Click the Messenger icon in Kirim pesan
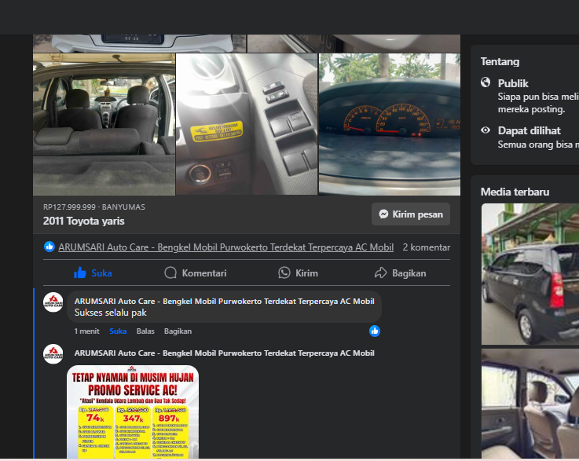This screenshot has width=579, height=461. [x=383, y=214]
